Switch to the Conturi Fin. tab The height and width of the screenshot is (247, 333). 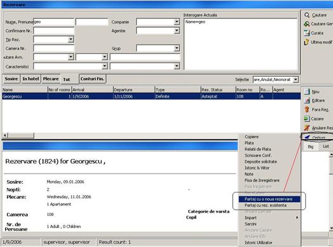(x=93, y=79)
